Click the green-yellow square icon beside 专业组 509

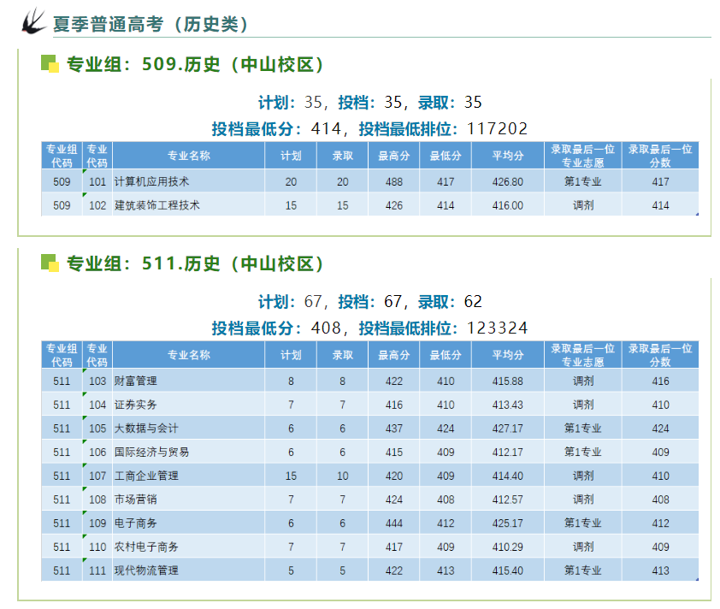[x=50, y=64]
